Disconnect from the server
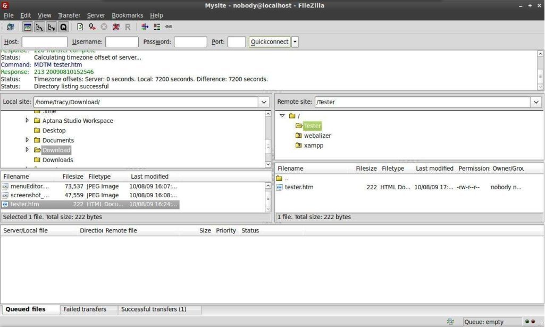Screen dimensions: 545x327 [x=116, y=27]
